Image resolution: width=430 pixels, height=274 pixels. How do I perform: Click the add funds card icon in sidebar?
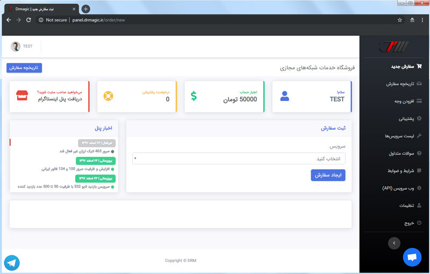click(419, 101)
